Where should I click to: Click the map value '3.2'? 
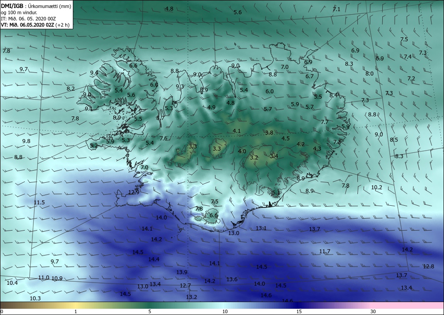click(254, 157)
